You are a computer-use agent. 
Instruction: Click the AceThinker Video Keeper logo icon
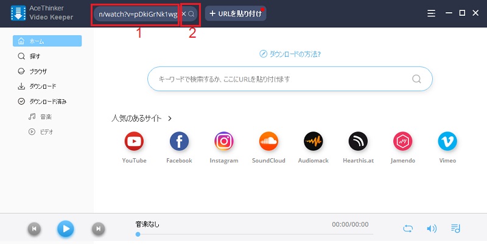click(x=18, y=13)
